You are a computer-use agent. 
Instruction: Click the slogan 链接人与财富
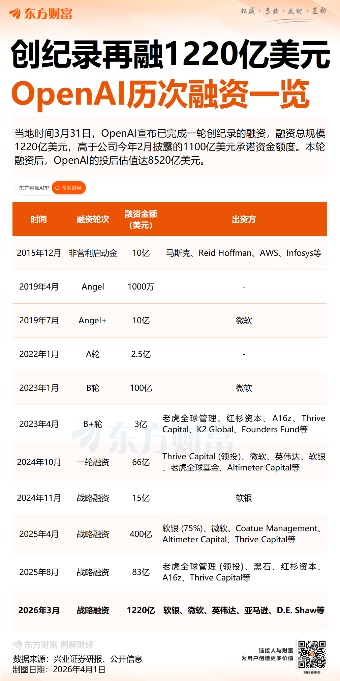pyautogui.click(x=276, y=650)
